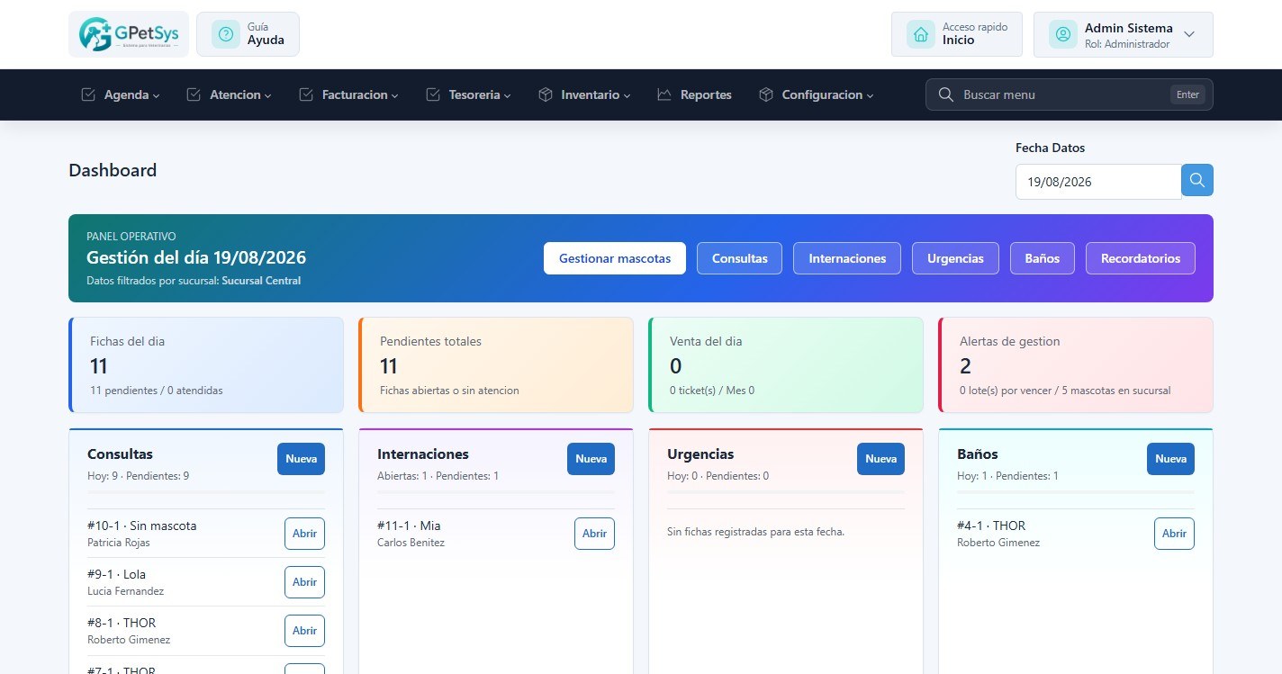This screenshot has width=1282, height=674.
Task: Click the Fichas del dia summary card
Action: tap(206, 364)
